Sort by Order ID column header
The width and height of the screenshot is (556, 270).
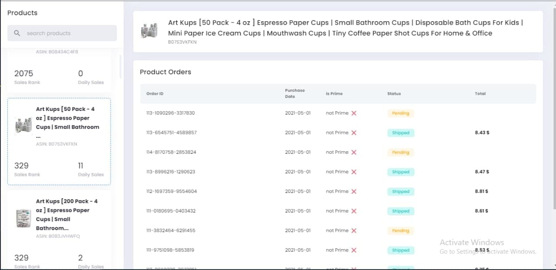155,94
